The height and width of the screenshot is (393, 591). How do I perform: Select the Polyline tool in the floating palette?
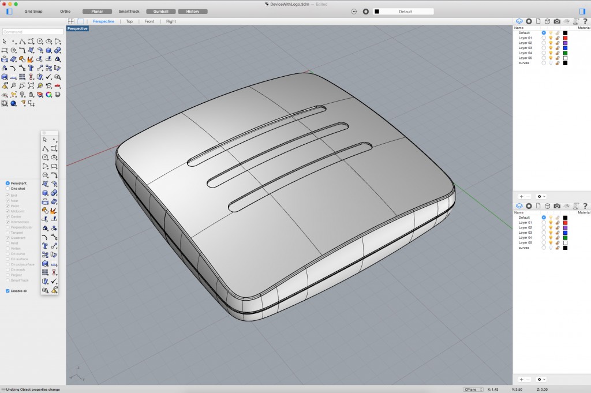point(45,148)
